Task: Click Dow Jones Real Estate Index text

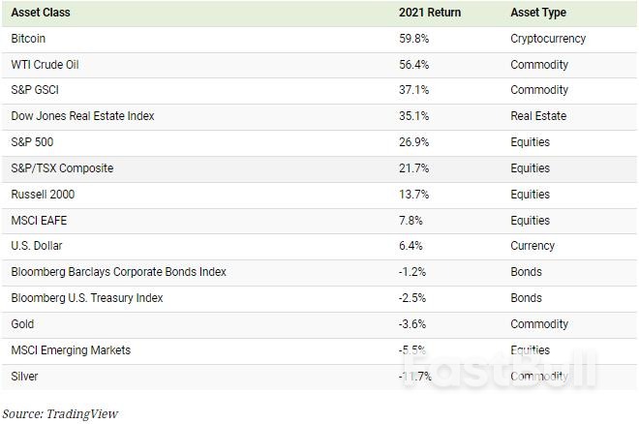Action: 82,116
